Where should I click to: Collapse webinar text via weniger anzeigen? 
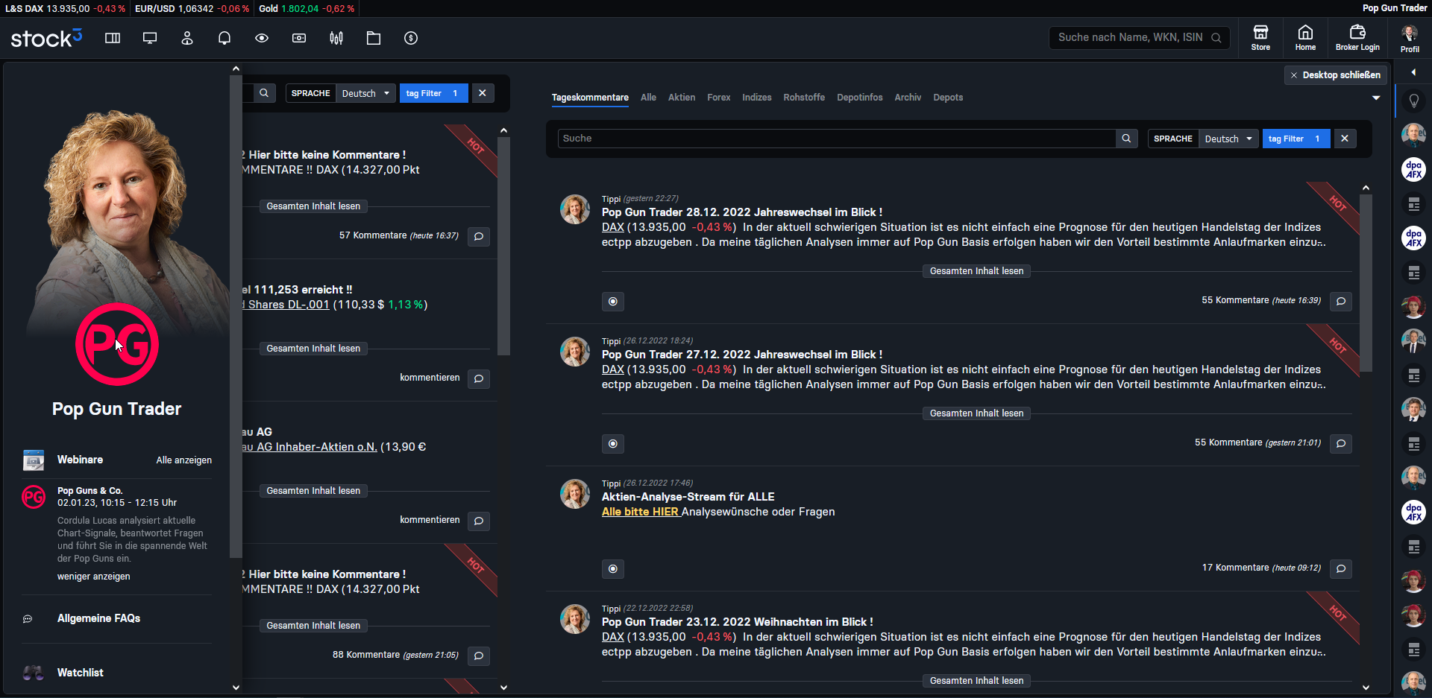pos(94,577)
